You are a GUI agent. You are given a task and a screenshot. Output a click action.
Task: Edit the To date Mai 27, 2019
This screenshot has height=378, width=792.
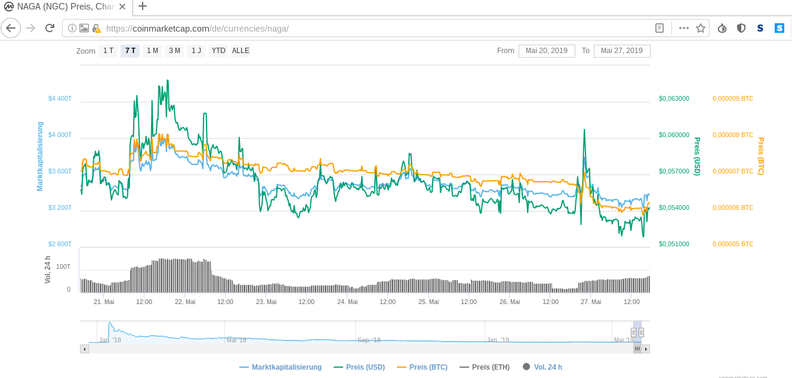[622, 51]
